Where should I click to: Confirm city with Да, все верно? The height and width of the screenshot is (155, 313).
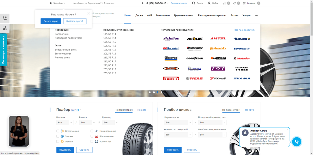pos(51,21)
